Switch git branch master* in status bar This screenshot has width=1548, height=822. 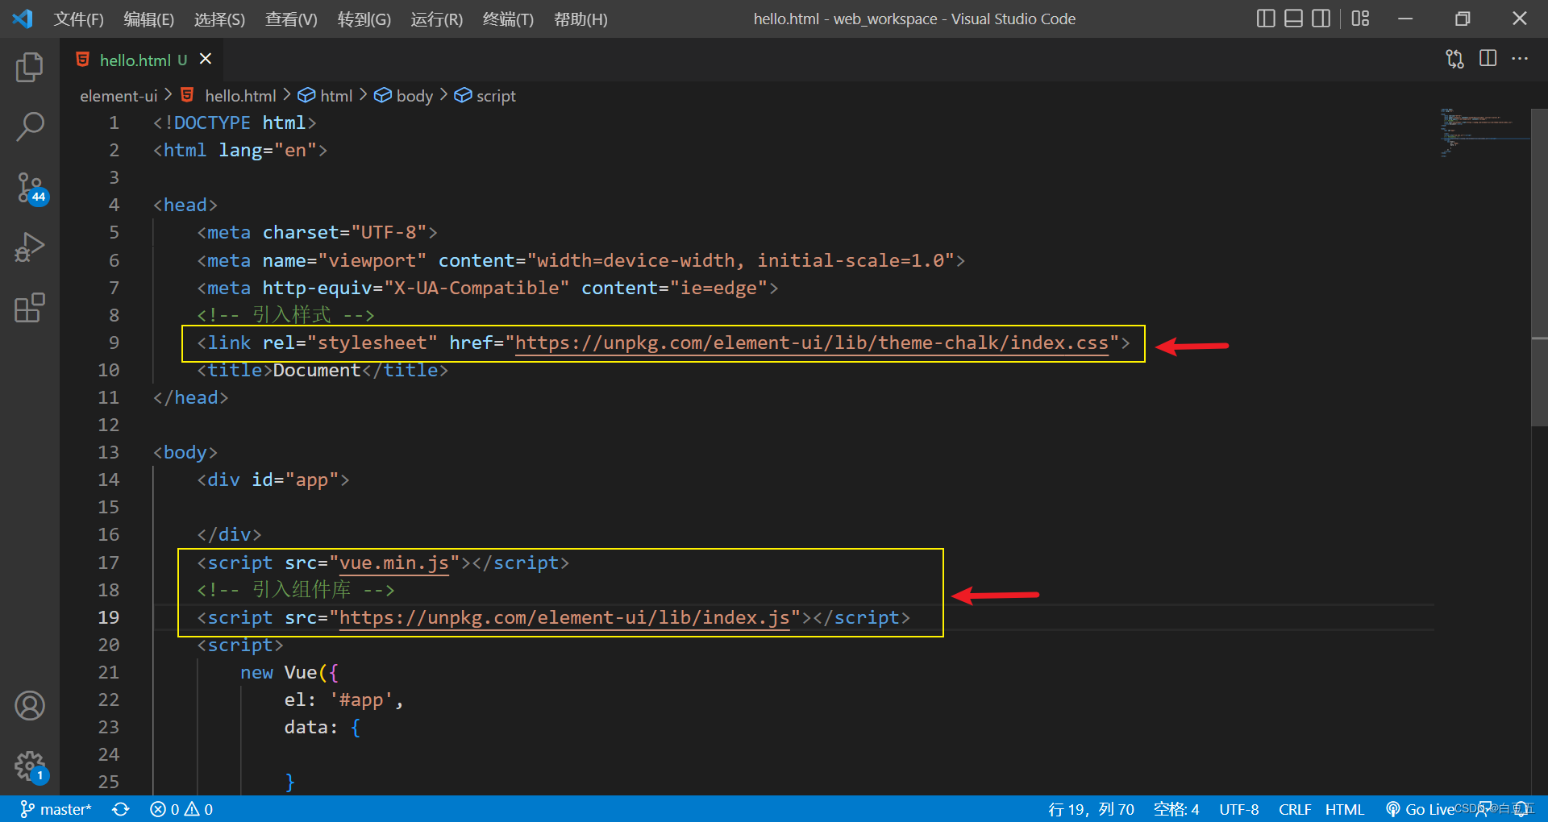coord(56,809)
